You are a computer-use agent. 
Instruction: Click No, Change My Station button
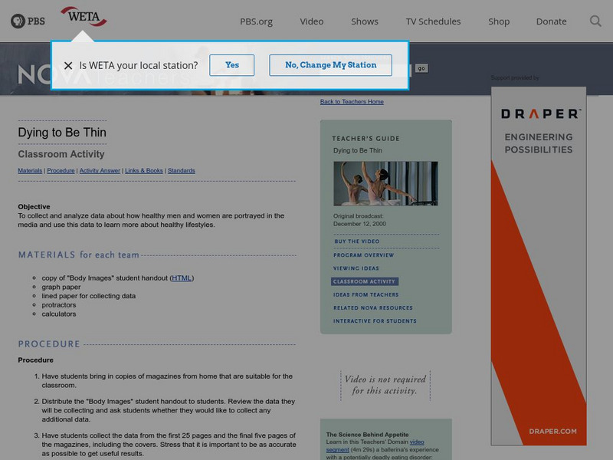click(331, 65)
